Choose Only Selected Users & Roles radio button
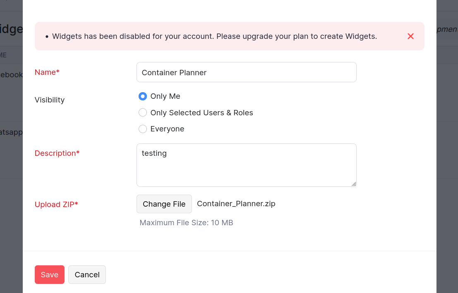This screenshot has height=293, width=458. pos(143,113)
